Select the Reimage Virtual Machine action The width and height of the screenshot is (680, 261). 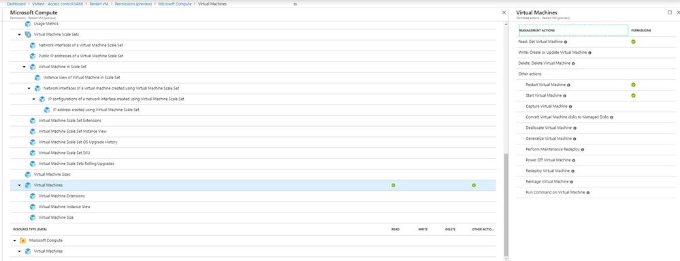pyautogui.click(x=547, y=181)
